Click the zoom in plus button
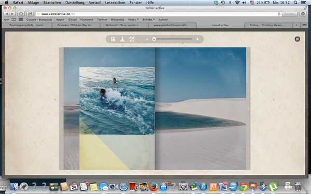311x194 pixels. [197, 39]
